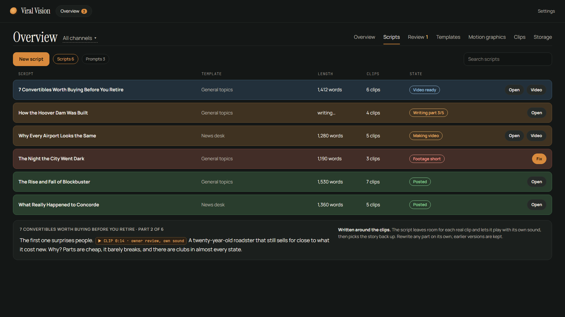Click '1,360 words' length cell

pos(330,205)
